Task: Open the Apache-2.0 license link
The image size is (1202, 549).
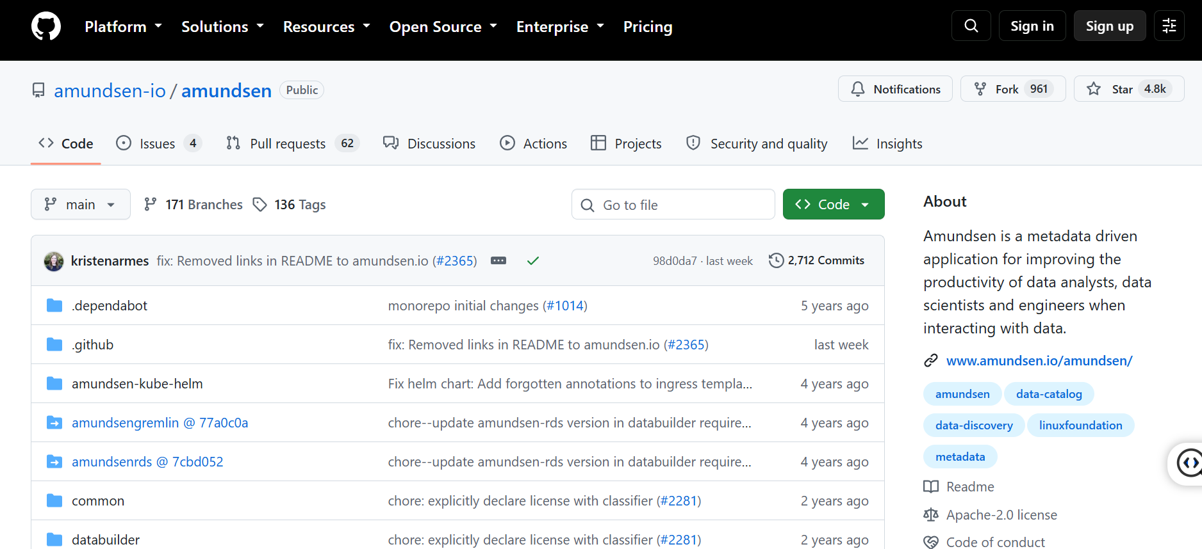Action: coord(1001,514)
